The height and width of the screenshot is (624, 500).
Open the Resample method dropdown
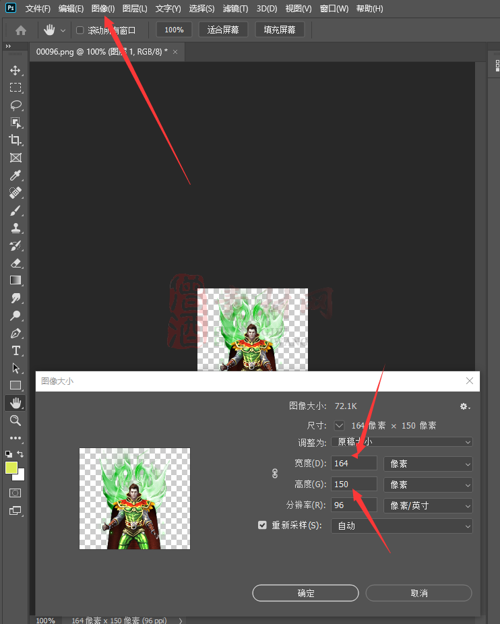point(402,526)
